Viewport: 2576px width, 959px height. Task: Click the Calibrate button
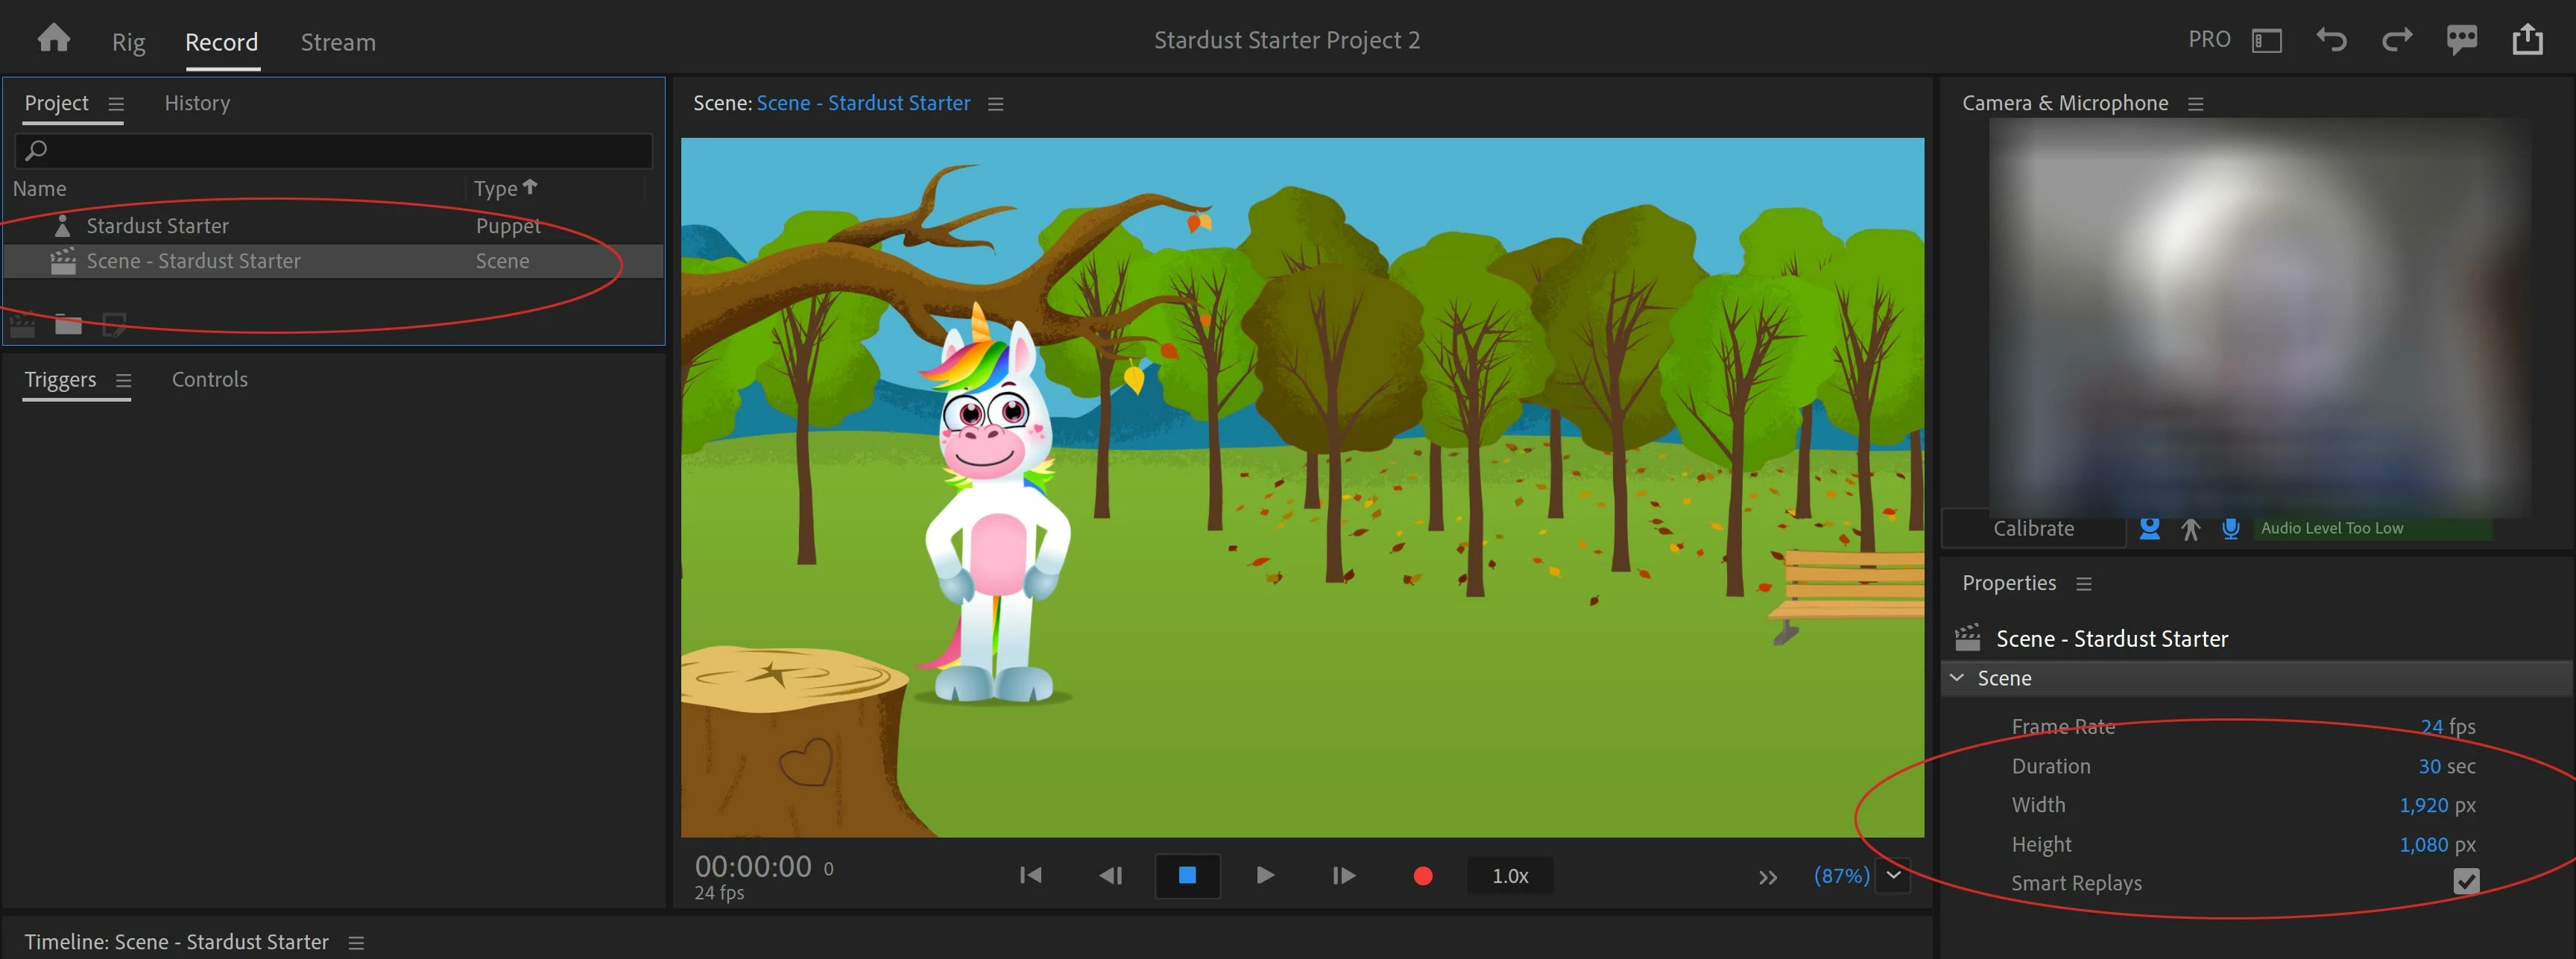click(x=2033, y=528)
